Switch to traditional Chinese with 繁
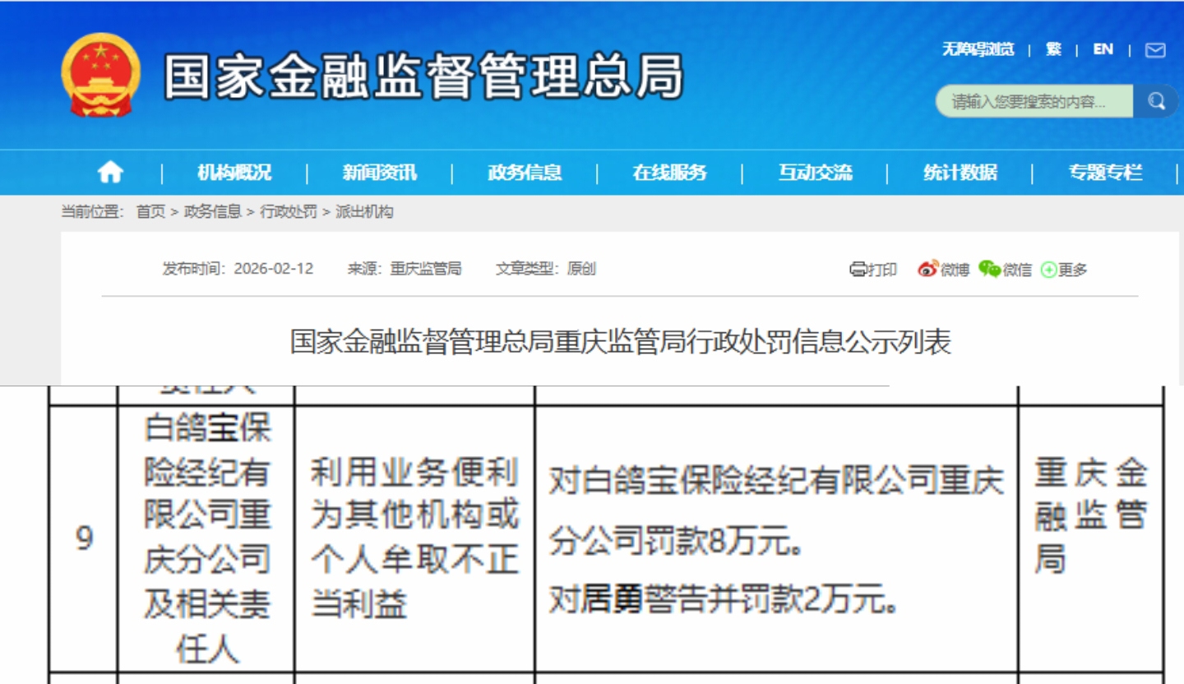The height and width of the screenshot is (684, 1184). (x=1053, y=49)
